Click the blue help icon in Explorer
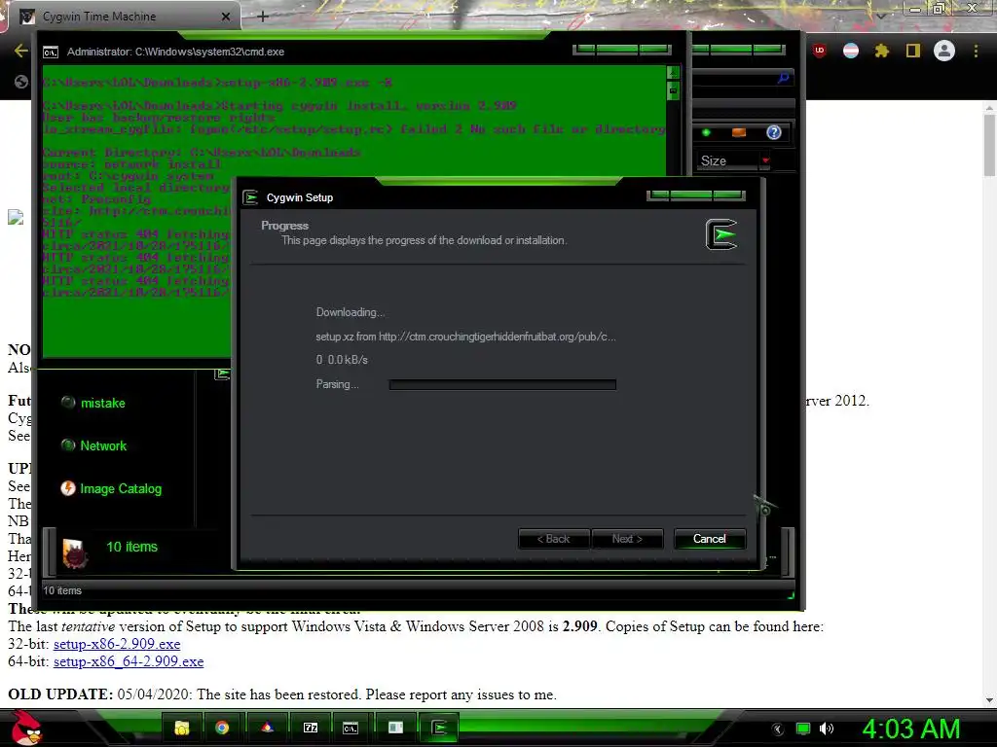This screenshot has height=747, width=997. 774,132
